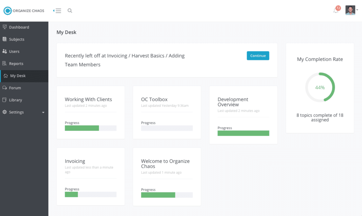Click the Organize Chaos logo
Image resolution: width=362 pixels, height=216 pixels.
click(x=23, y=11)
